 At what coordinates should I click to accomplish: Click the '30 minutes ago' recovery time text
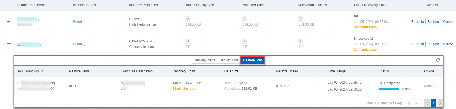365,27
